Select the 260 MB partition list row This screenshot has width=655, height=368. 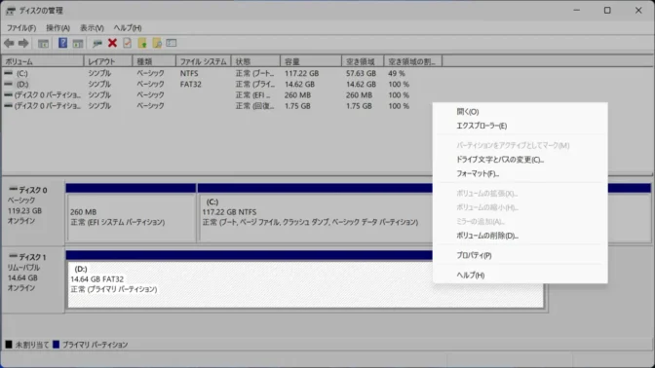tap(221, 94)
